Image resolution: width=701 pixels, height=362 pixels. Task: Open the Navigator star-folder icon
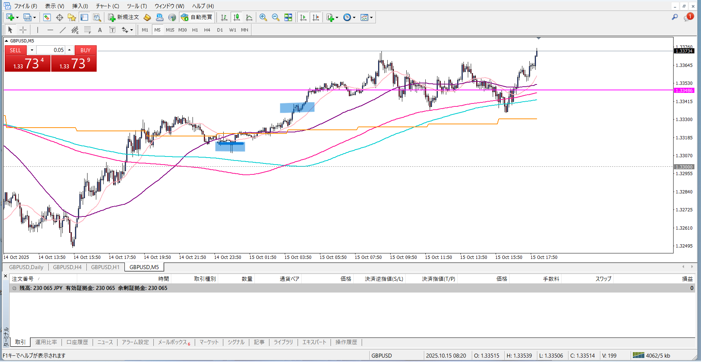(x=72, y=17)
